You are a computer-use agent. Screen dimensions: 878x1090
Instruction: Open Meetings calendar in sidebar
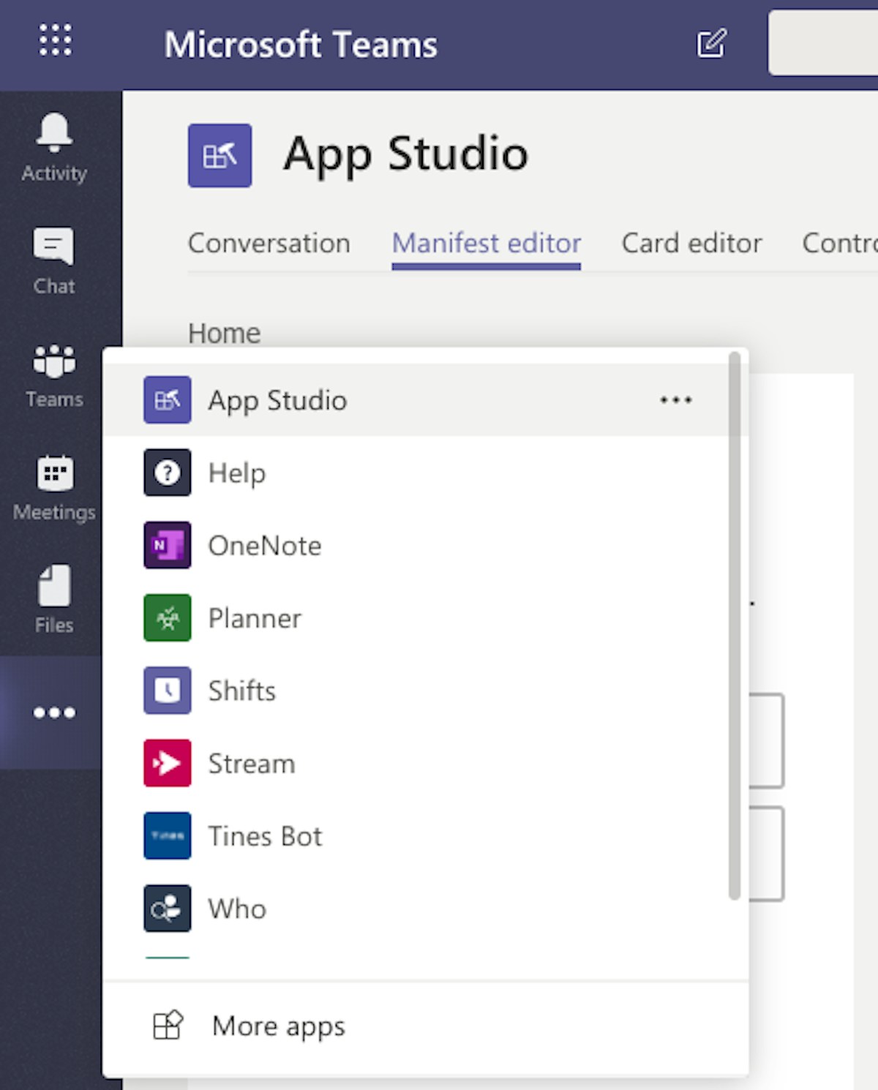coord(54,488)
